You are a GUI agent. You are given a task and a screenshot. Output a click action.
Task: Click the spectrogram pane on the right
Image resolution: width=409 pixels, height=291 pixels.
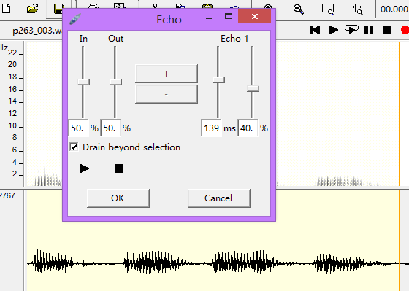pos(337,113)
